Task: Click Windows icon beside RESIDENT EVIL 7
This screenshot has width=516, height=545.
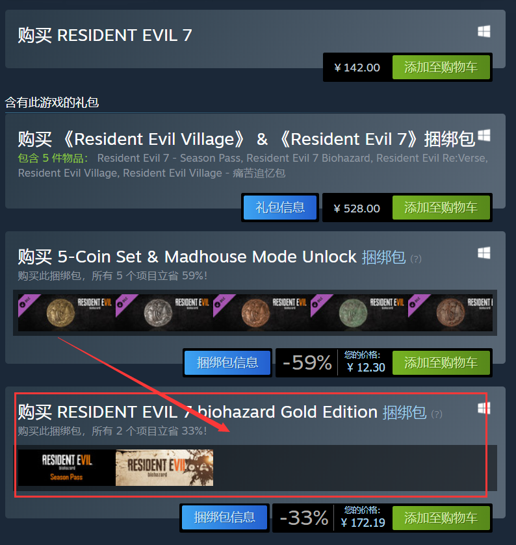Action: [x=484, y=31]
